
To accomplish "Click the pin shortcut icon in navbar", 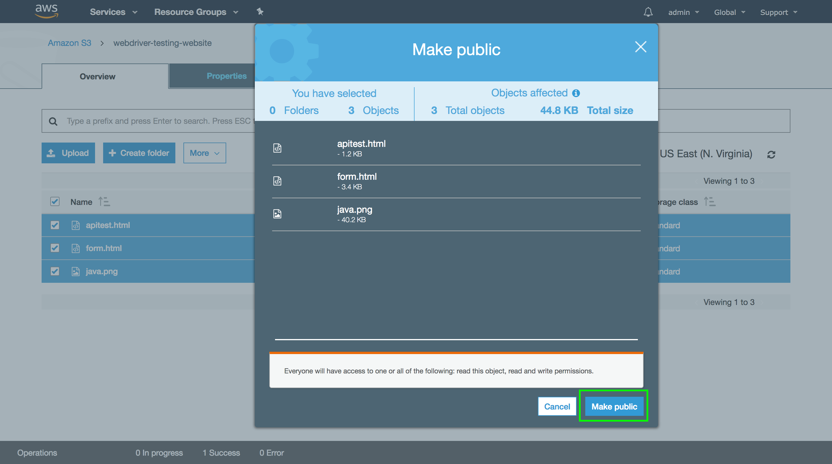I will 260,12.
